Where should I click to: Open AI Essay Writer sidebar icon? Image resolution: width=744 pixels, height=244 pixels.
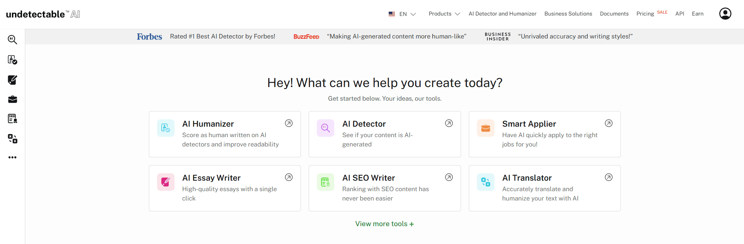pyautogui.click(x=12, y=80)
